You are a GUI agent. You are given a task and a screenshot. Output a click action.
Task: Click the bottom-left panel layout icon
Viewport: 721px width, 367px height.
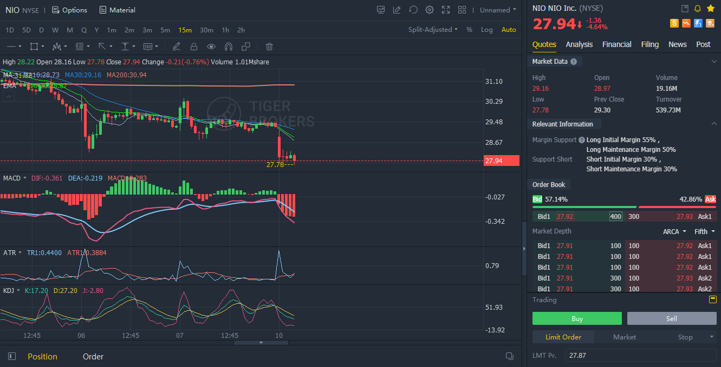click(12, 356)
